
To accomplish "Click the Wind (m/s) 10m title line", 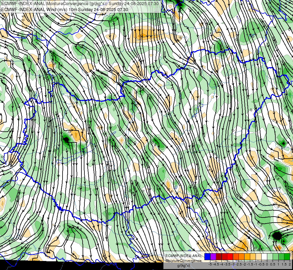I will pos(64,9).
